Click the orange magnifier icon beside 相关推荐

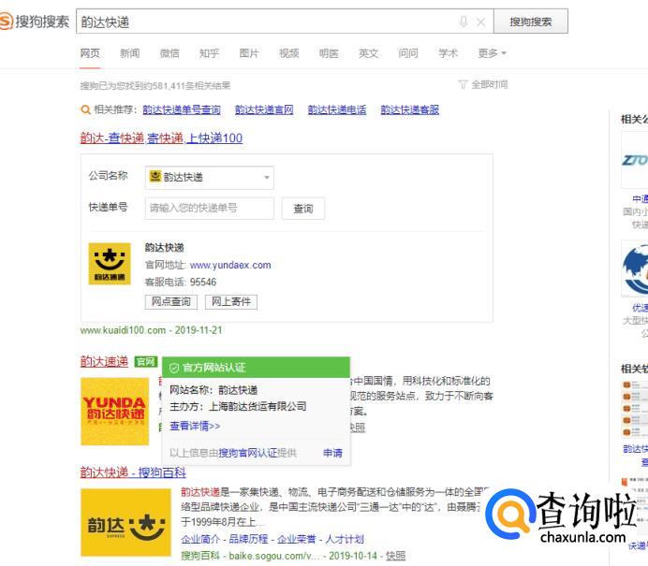pos(85,109)
